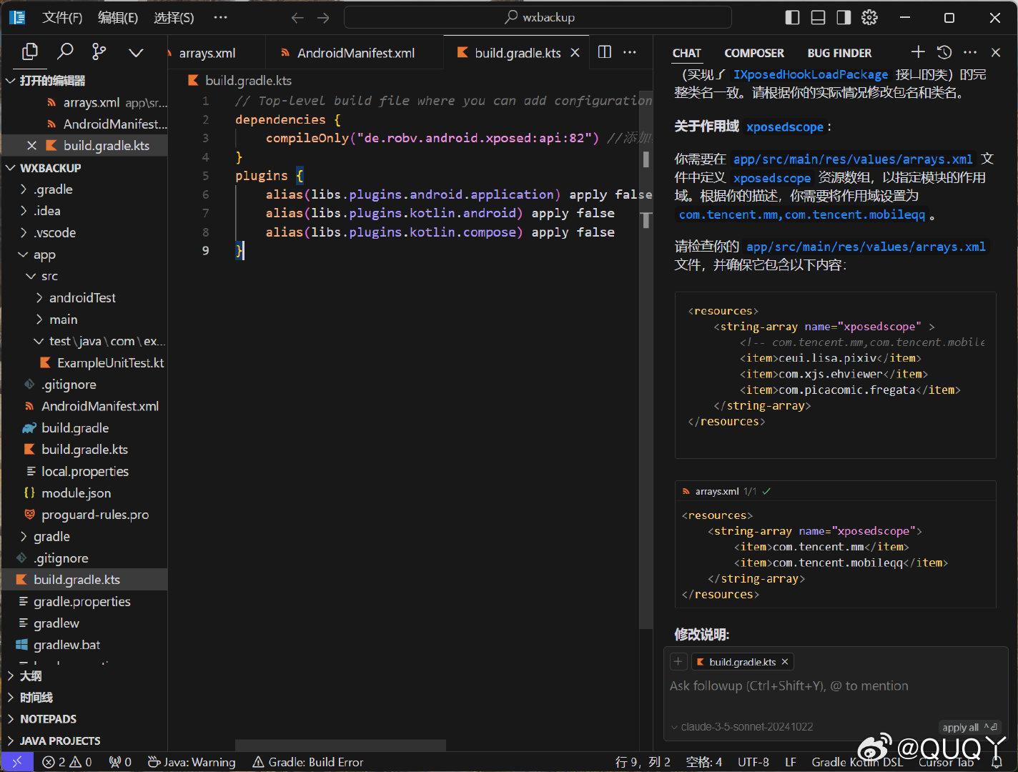The width and height of the screenshot is (1018, 772).
Task: Click the remote window indicator in status bar
Action: point(16,762)
